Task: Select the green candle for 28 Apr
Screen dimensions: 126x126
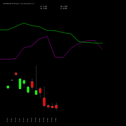Action: (x=24, y=82)
